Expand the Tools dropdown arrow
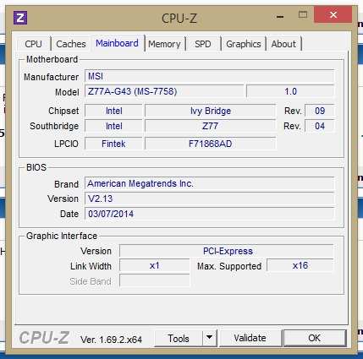363x359 pixels. [x=209, y=338]
